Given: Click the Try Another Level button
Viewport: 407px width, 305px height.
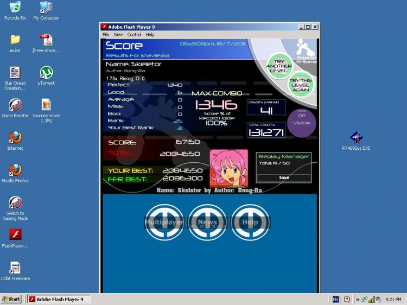Looking at the screenshot, I should (279, 66).
